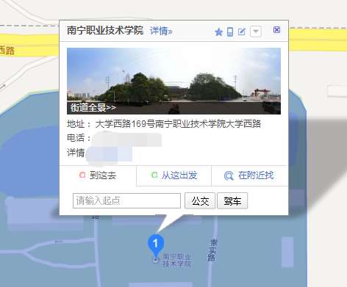The height and width of the screenshot is (287, 347).
Task: Switch to the 到这去 tab
Action: [x=98, y=175]
